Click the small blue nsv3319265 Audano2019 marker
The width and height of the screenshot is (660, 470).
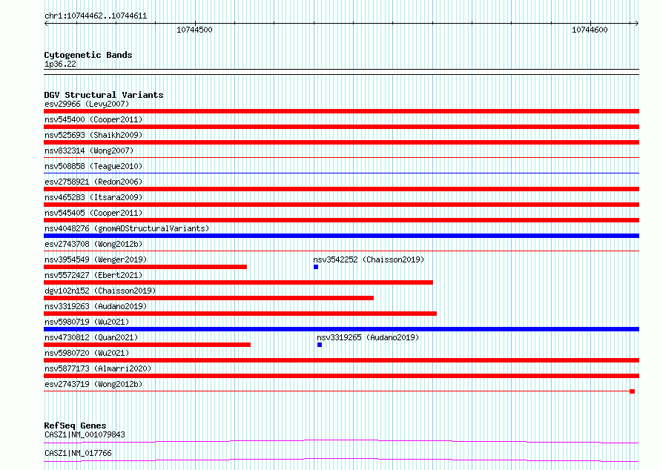click(x=320, y=345)
